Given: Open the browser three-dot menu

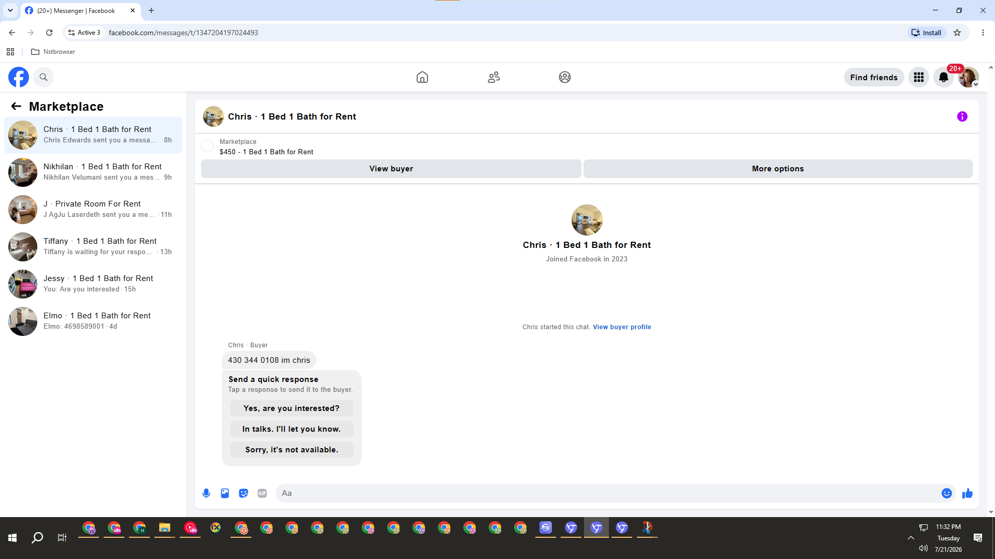Looking at the screenshot, I should [x=983, y=33].
